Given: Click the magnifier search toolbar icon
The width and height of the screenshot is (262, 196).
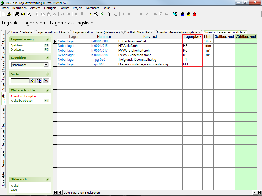Looking at the screenshot, I should coord(96,14).
